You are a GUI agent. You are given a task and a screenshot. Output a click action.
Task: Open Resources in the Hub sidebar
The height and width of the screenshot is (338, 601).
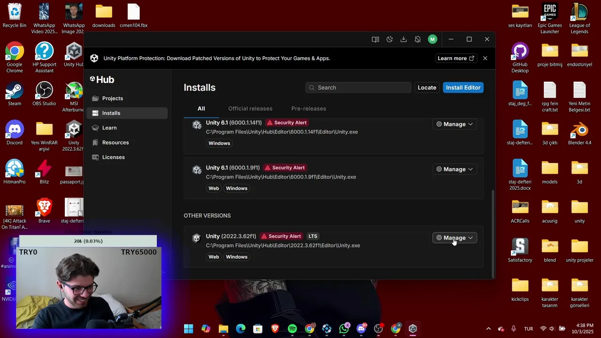[x=127, y=142]
